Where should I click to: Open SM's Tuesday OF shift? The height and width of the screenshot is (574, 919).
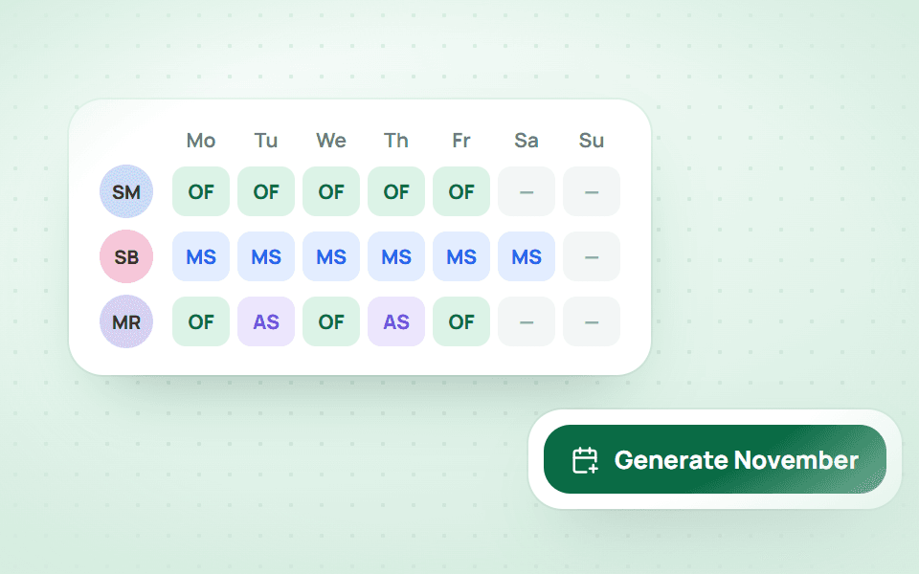point(266,191)
